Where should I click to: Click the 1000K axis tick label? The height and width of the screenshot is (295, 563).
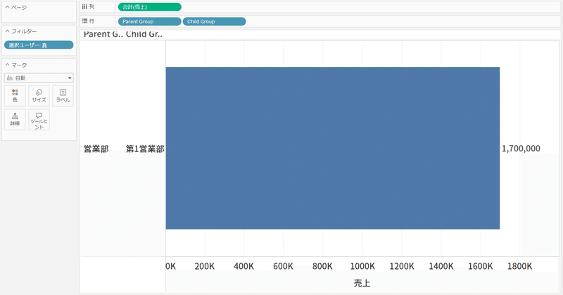tap(362, 266)
